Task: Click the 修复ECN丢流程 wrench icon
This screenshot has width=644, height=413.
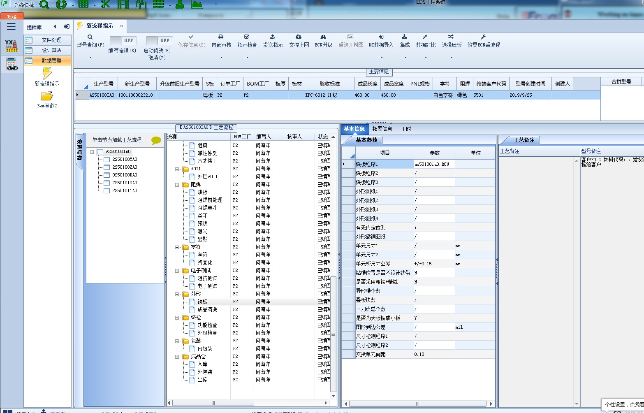Action: click(x=483, y=37)
